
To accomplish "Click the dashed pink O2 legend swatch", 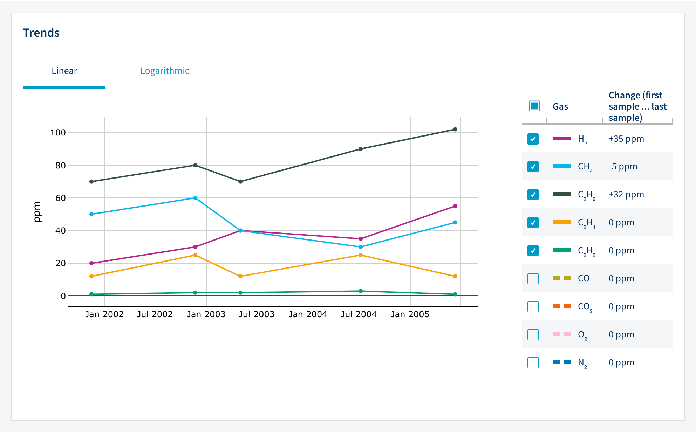I will [561, 334].
